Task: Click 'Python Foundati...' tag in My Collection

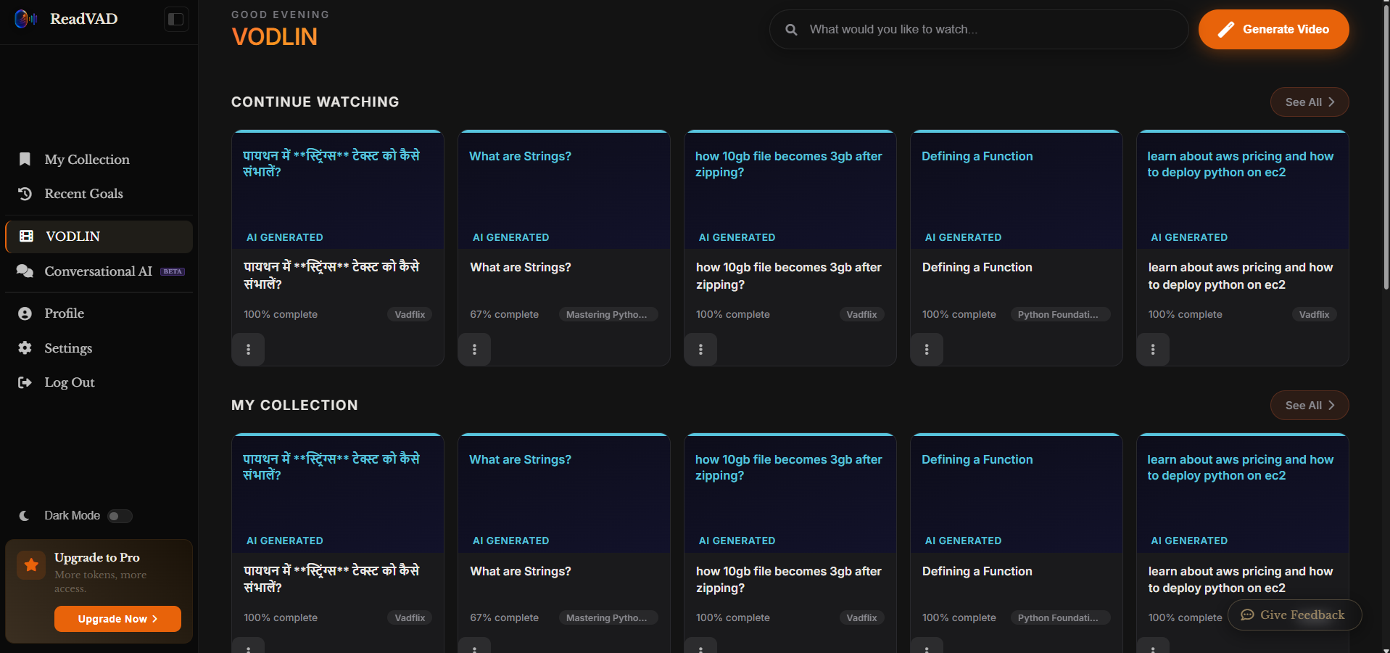Action: coord(1059,617)
